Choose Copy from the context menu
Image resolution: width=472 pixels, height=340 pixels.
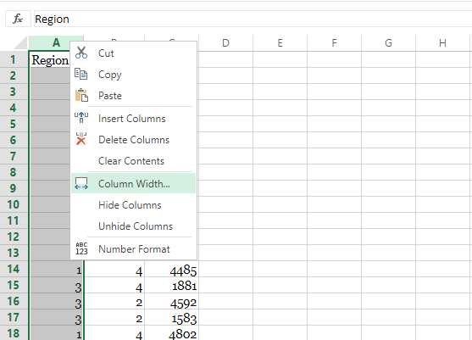[x=134, y=75]
